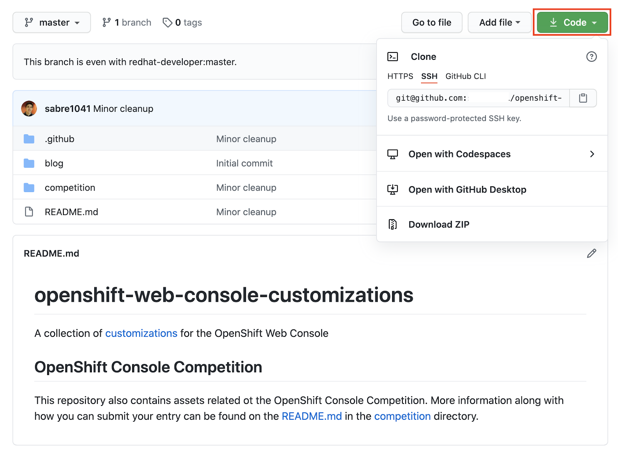Click the blog folder icon
This screenshot has height=456, width=618.
[x=29, y=163]
